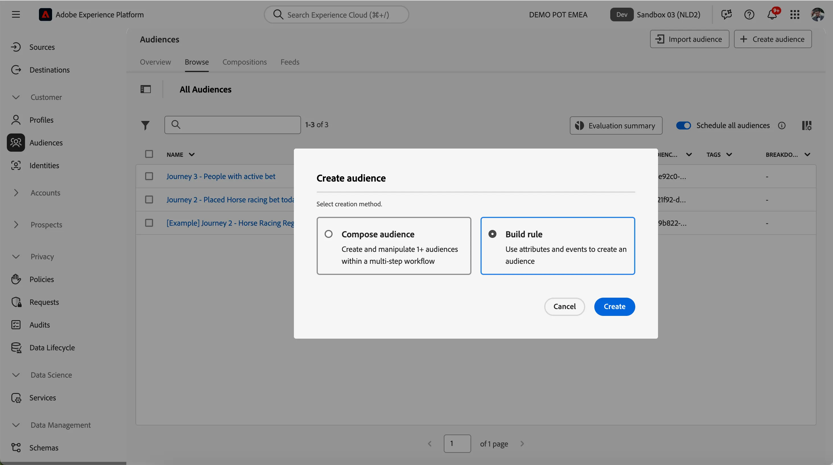Click the Adobe Experience Platform logo

click(45, 15)
